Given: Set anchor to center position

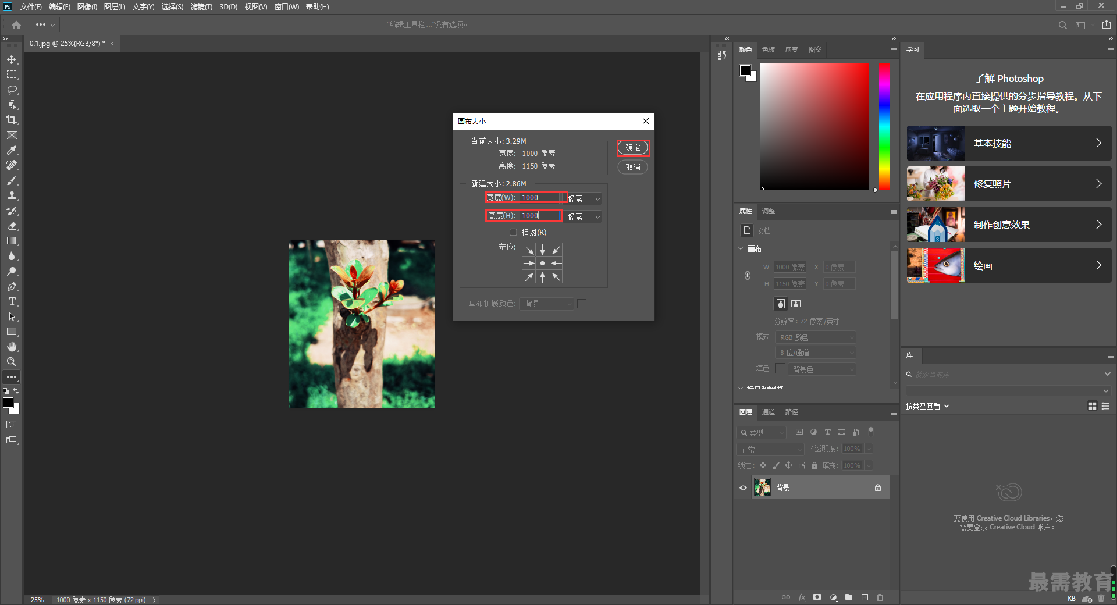Looking at the screenshot, I should (542, 264).
